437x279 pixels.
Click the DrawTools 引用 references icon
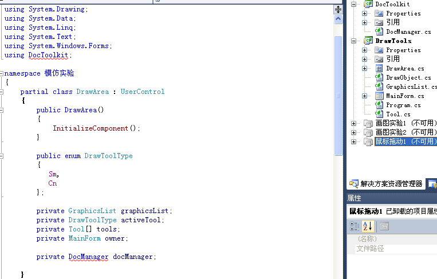[379, 59]
